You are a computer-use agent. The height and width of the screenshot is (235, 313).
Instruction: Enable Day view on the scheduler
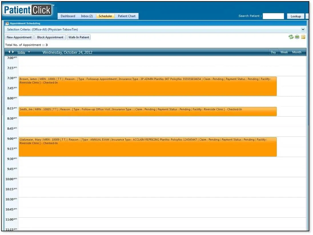click(273, 52)
